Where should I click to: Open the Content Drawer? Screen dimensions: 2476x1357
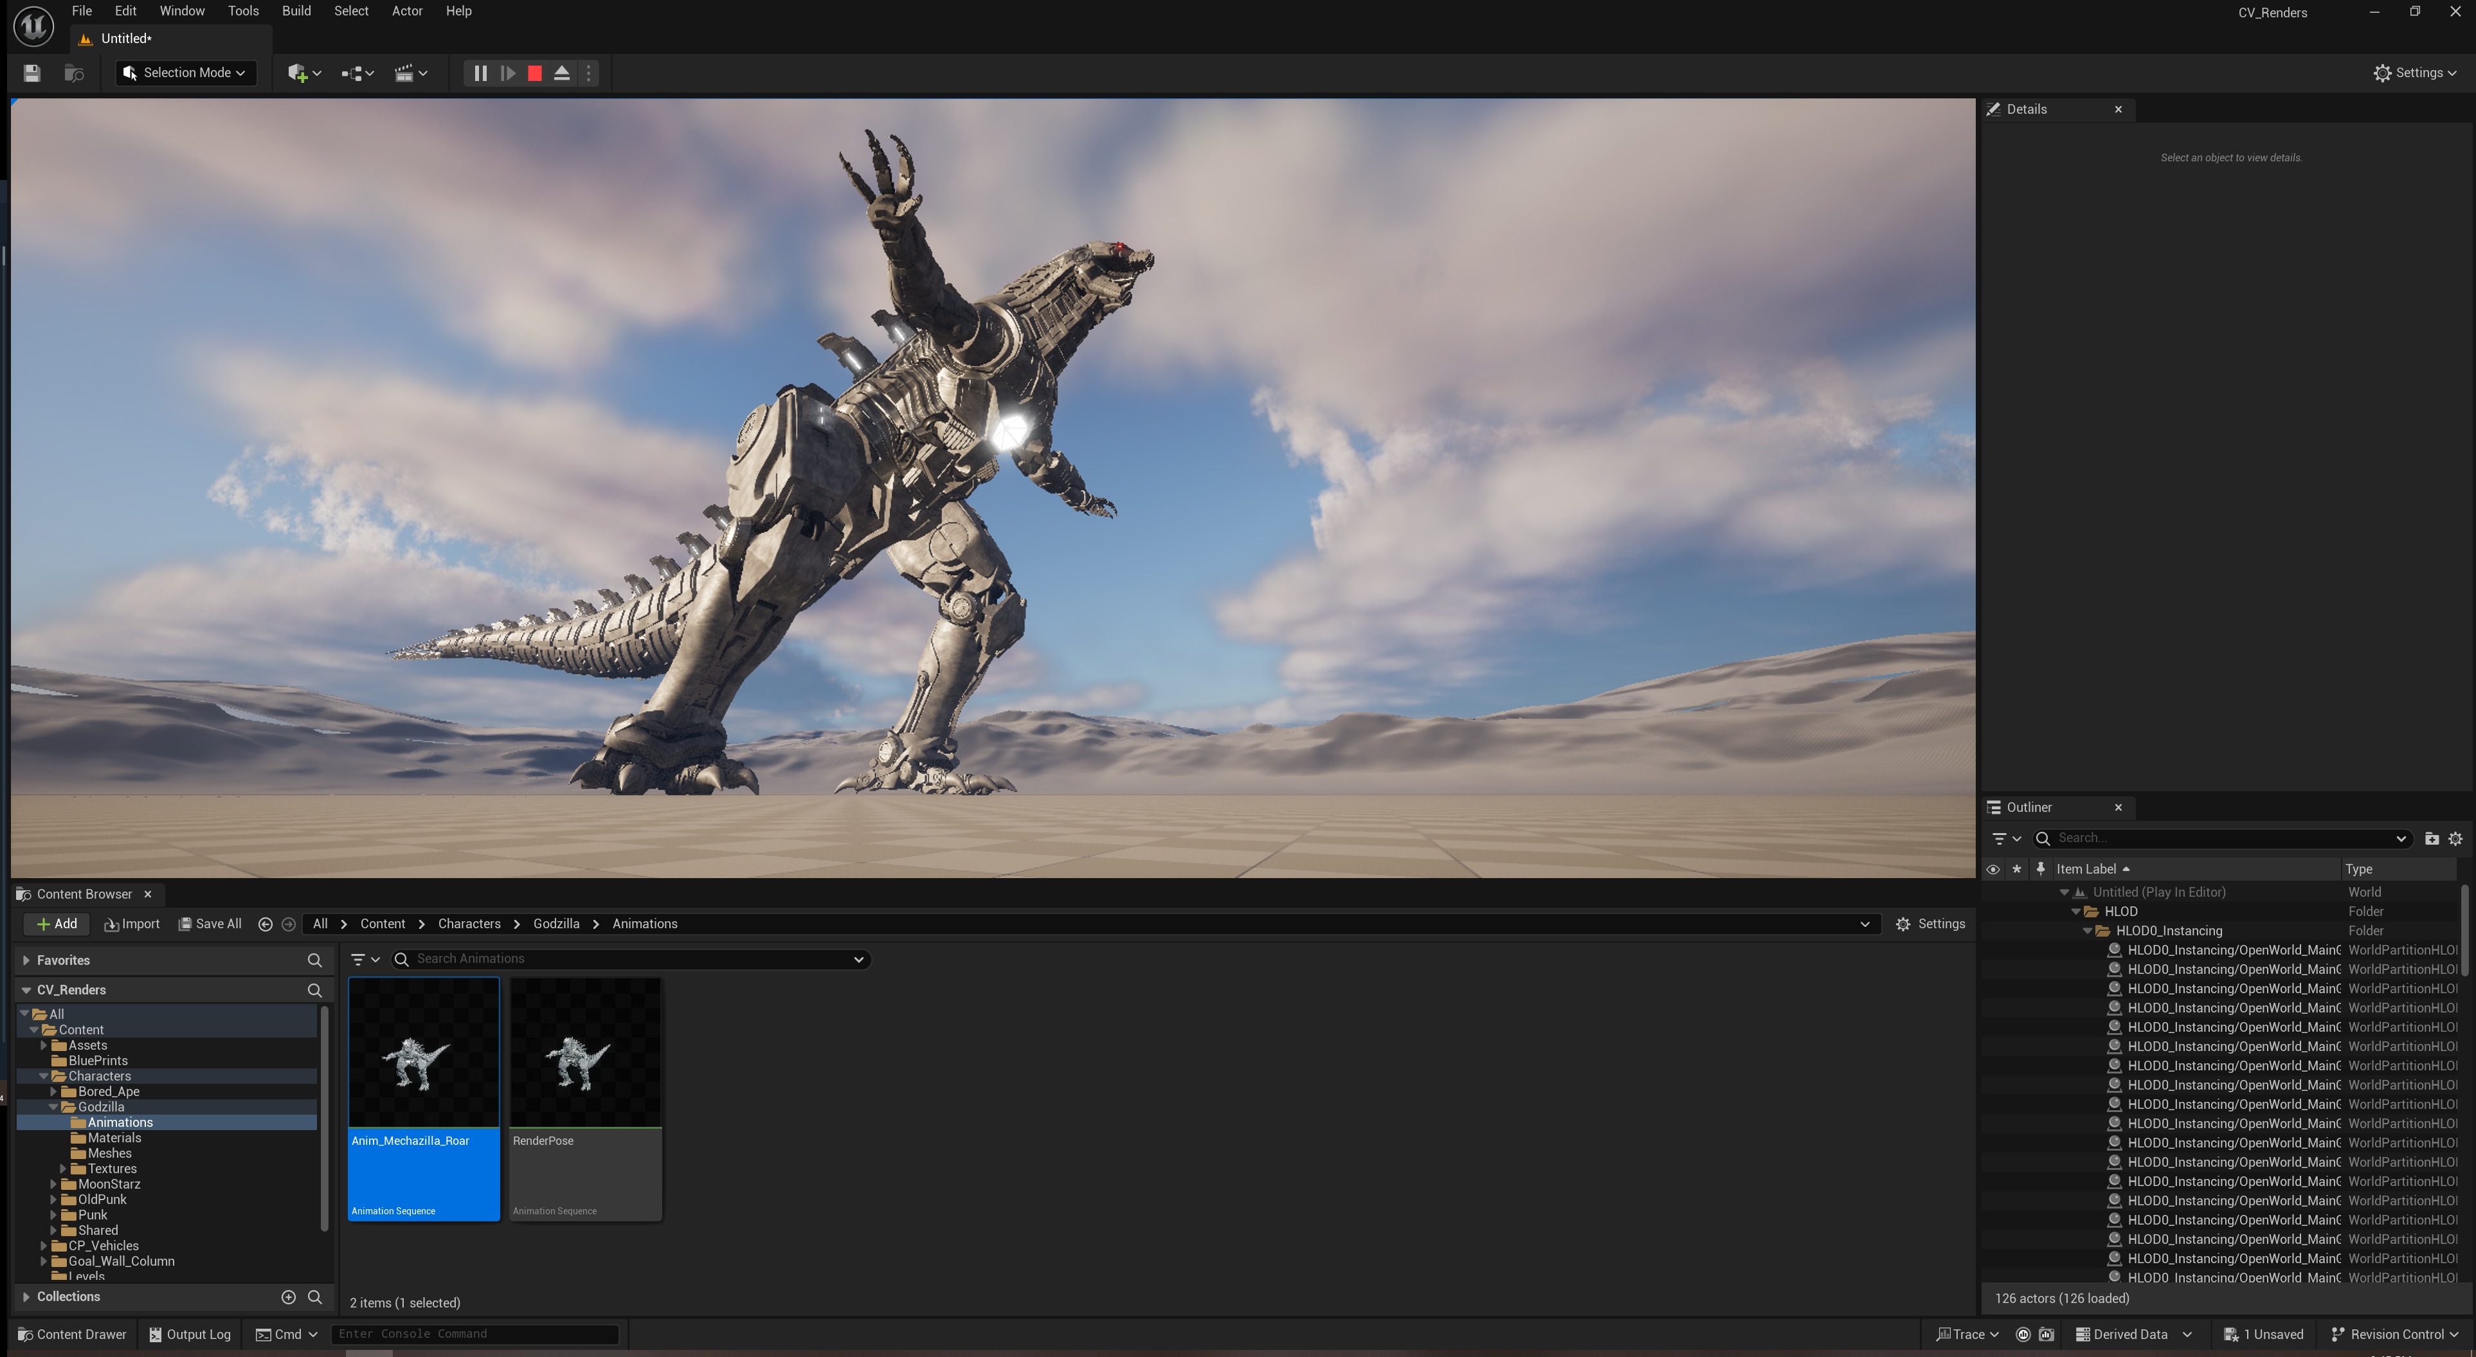(x=72, y=1335)
